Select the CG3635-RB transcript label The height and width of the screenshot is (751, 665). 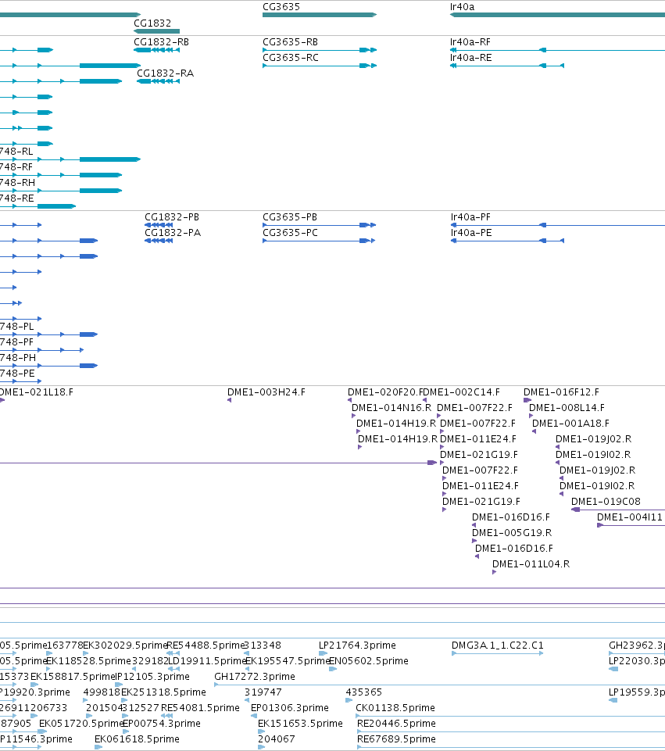click(290, 42)
